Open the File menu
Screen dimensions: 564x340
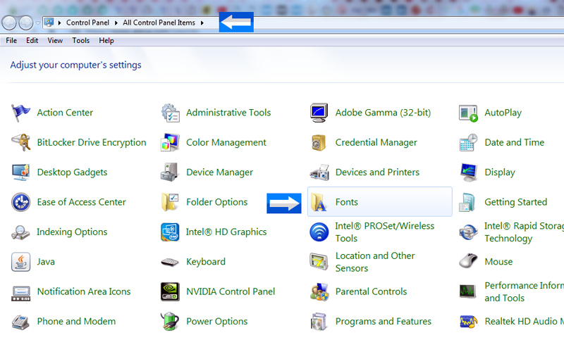point(11,41)
